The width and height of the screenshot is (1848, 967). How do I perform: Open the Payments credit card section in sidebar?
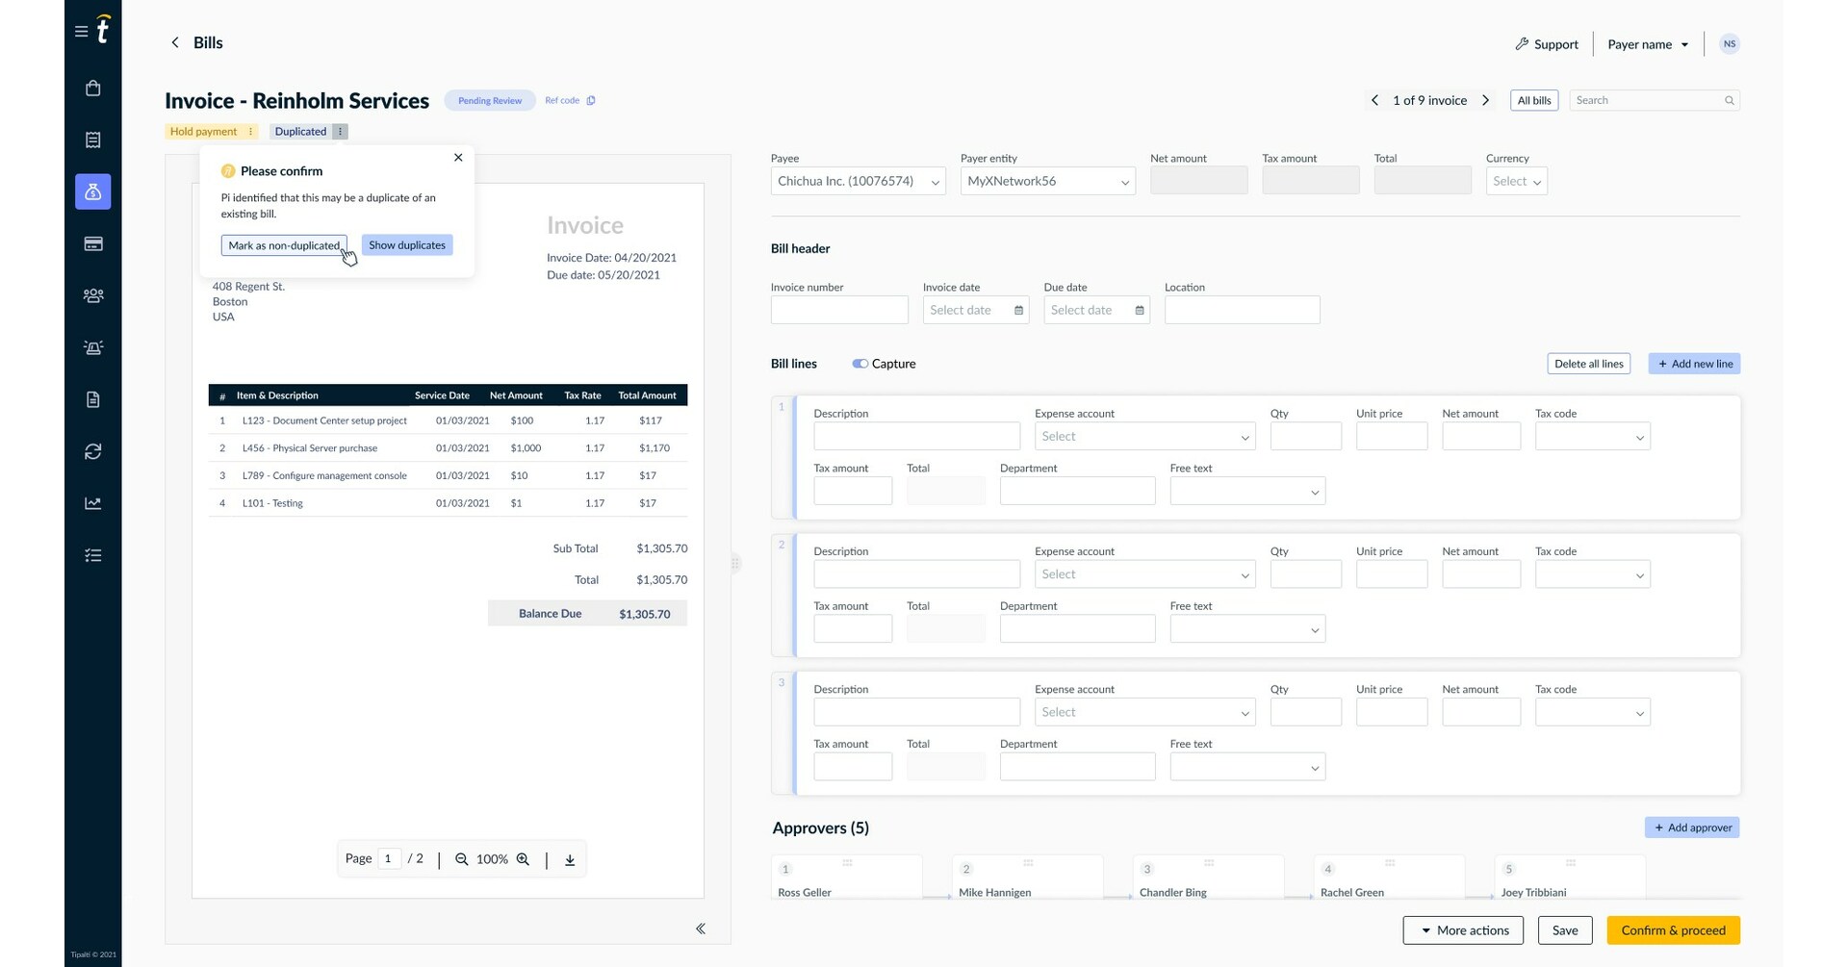tap(92, 243)
